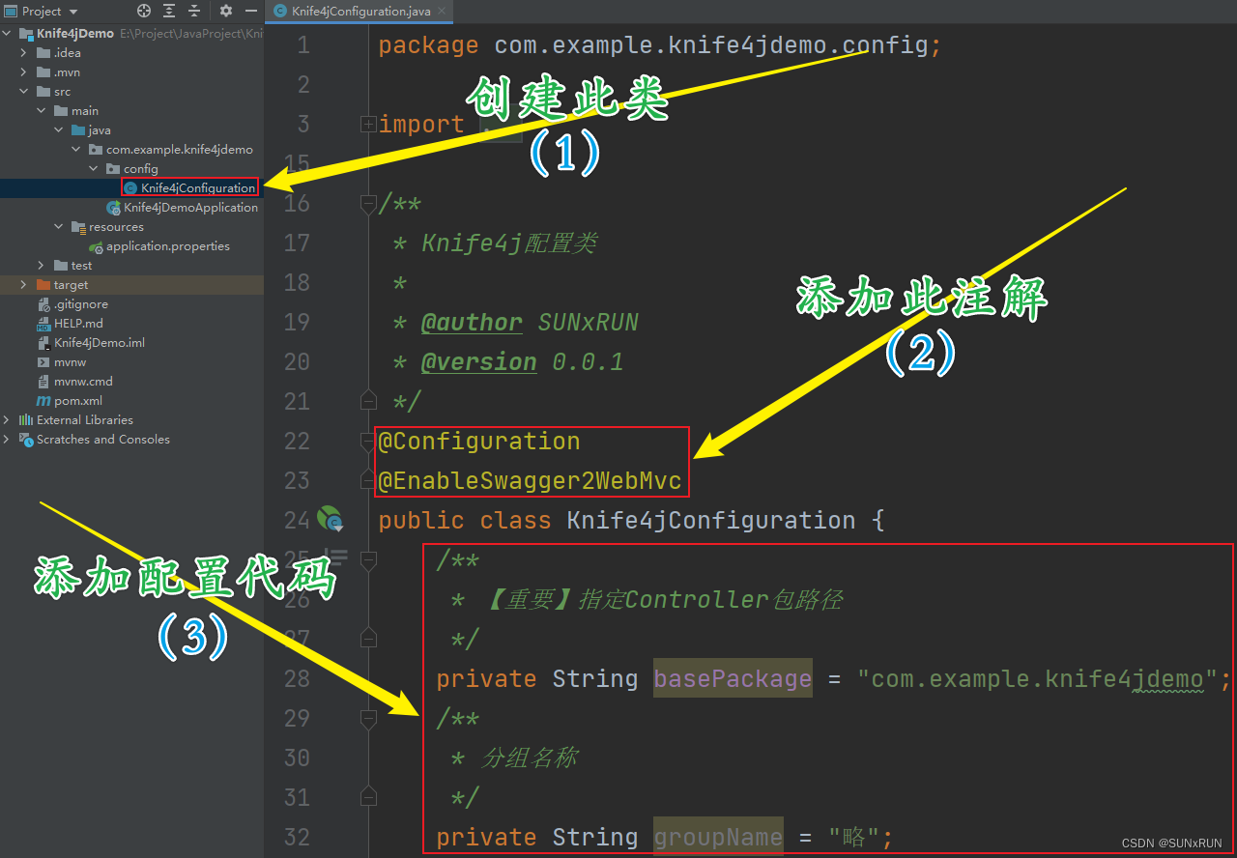The image size is (1237, 858).
Task: Select the .mvn folder row in Project tree
Action: point(131,72)
